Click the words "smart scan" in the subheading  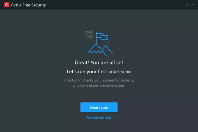tap(119, 72)
